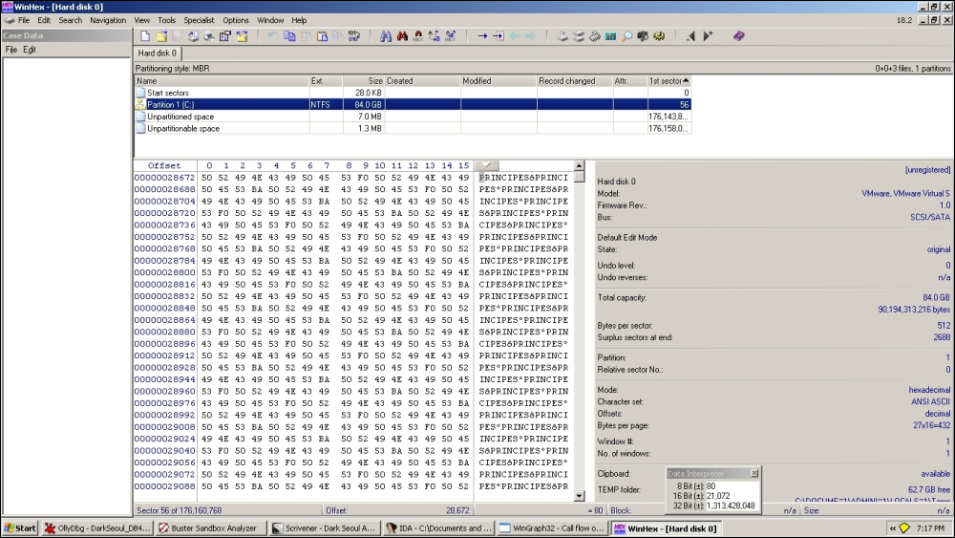This screenshot has width=955, height=538.
Task: Open the Search menu
Action: coord(70,20)
